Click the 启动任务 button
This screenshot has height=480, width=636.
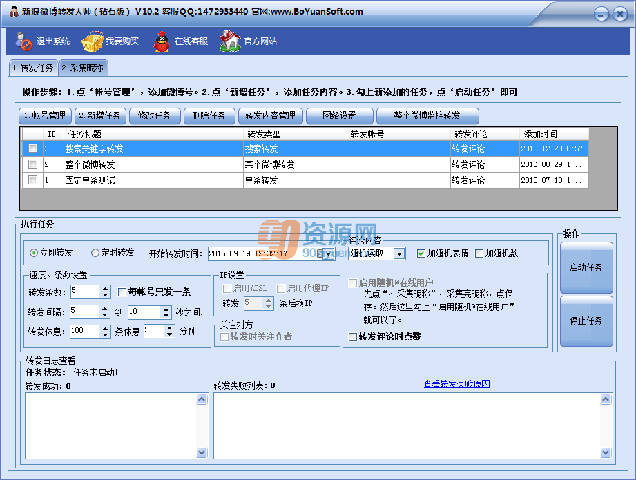tap(586, 268)
